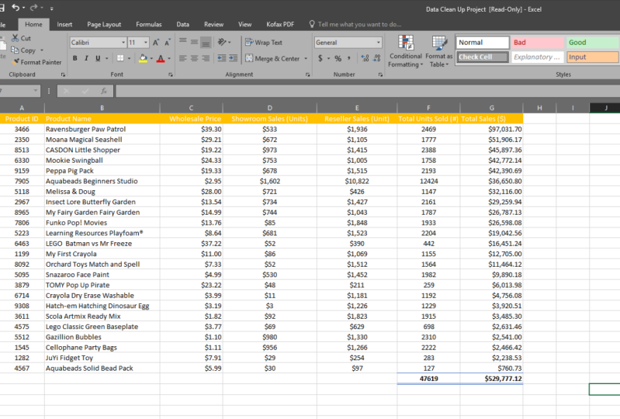Toggle Underline formatting
This screenshot has width=620, height=419.
pos(98,58)
